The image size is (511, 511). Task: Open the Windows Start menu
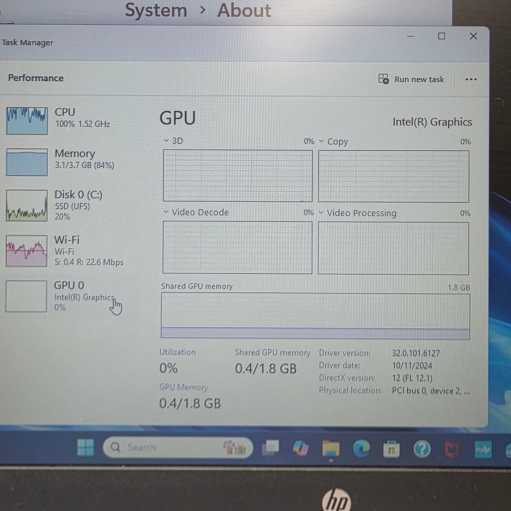[x=86, y=447]
